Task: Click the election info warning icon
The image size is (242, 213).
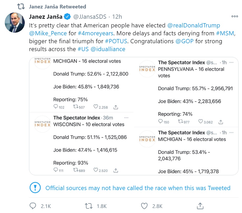Action: pos(35,188)
